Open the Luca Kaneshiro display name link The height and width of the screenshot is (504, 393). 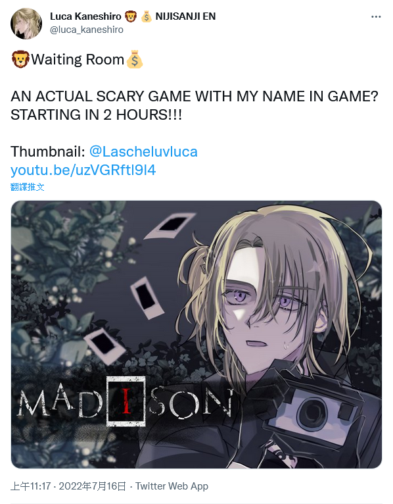85,16
